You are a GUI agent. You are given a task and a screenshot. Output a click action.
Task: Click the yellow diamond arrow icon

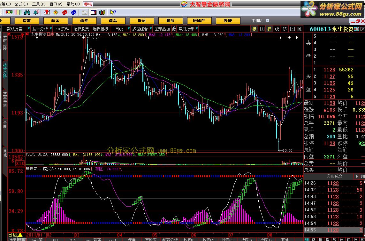pos(56,12)
